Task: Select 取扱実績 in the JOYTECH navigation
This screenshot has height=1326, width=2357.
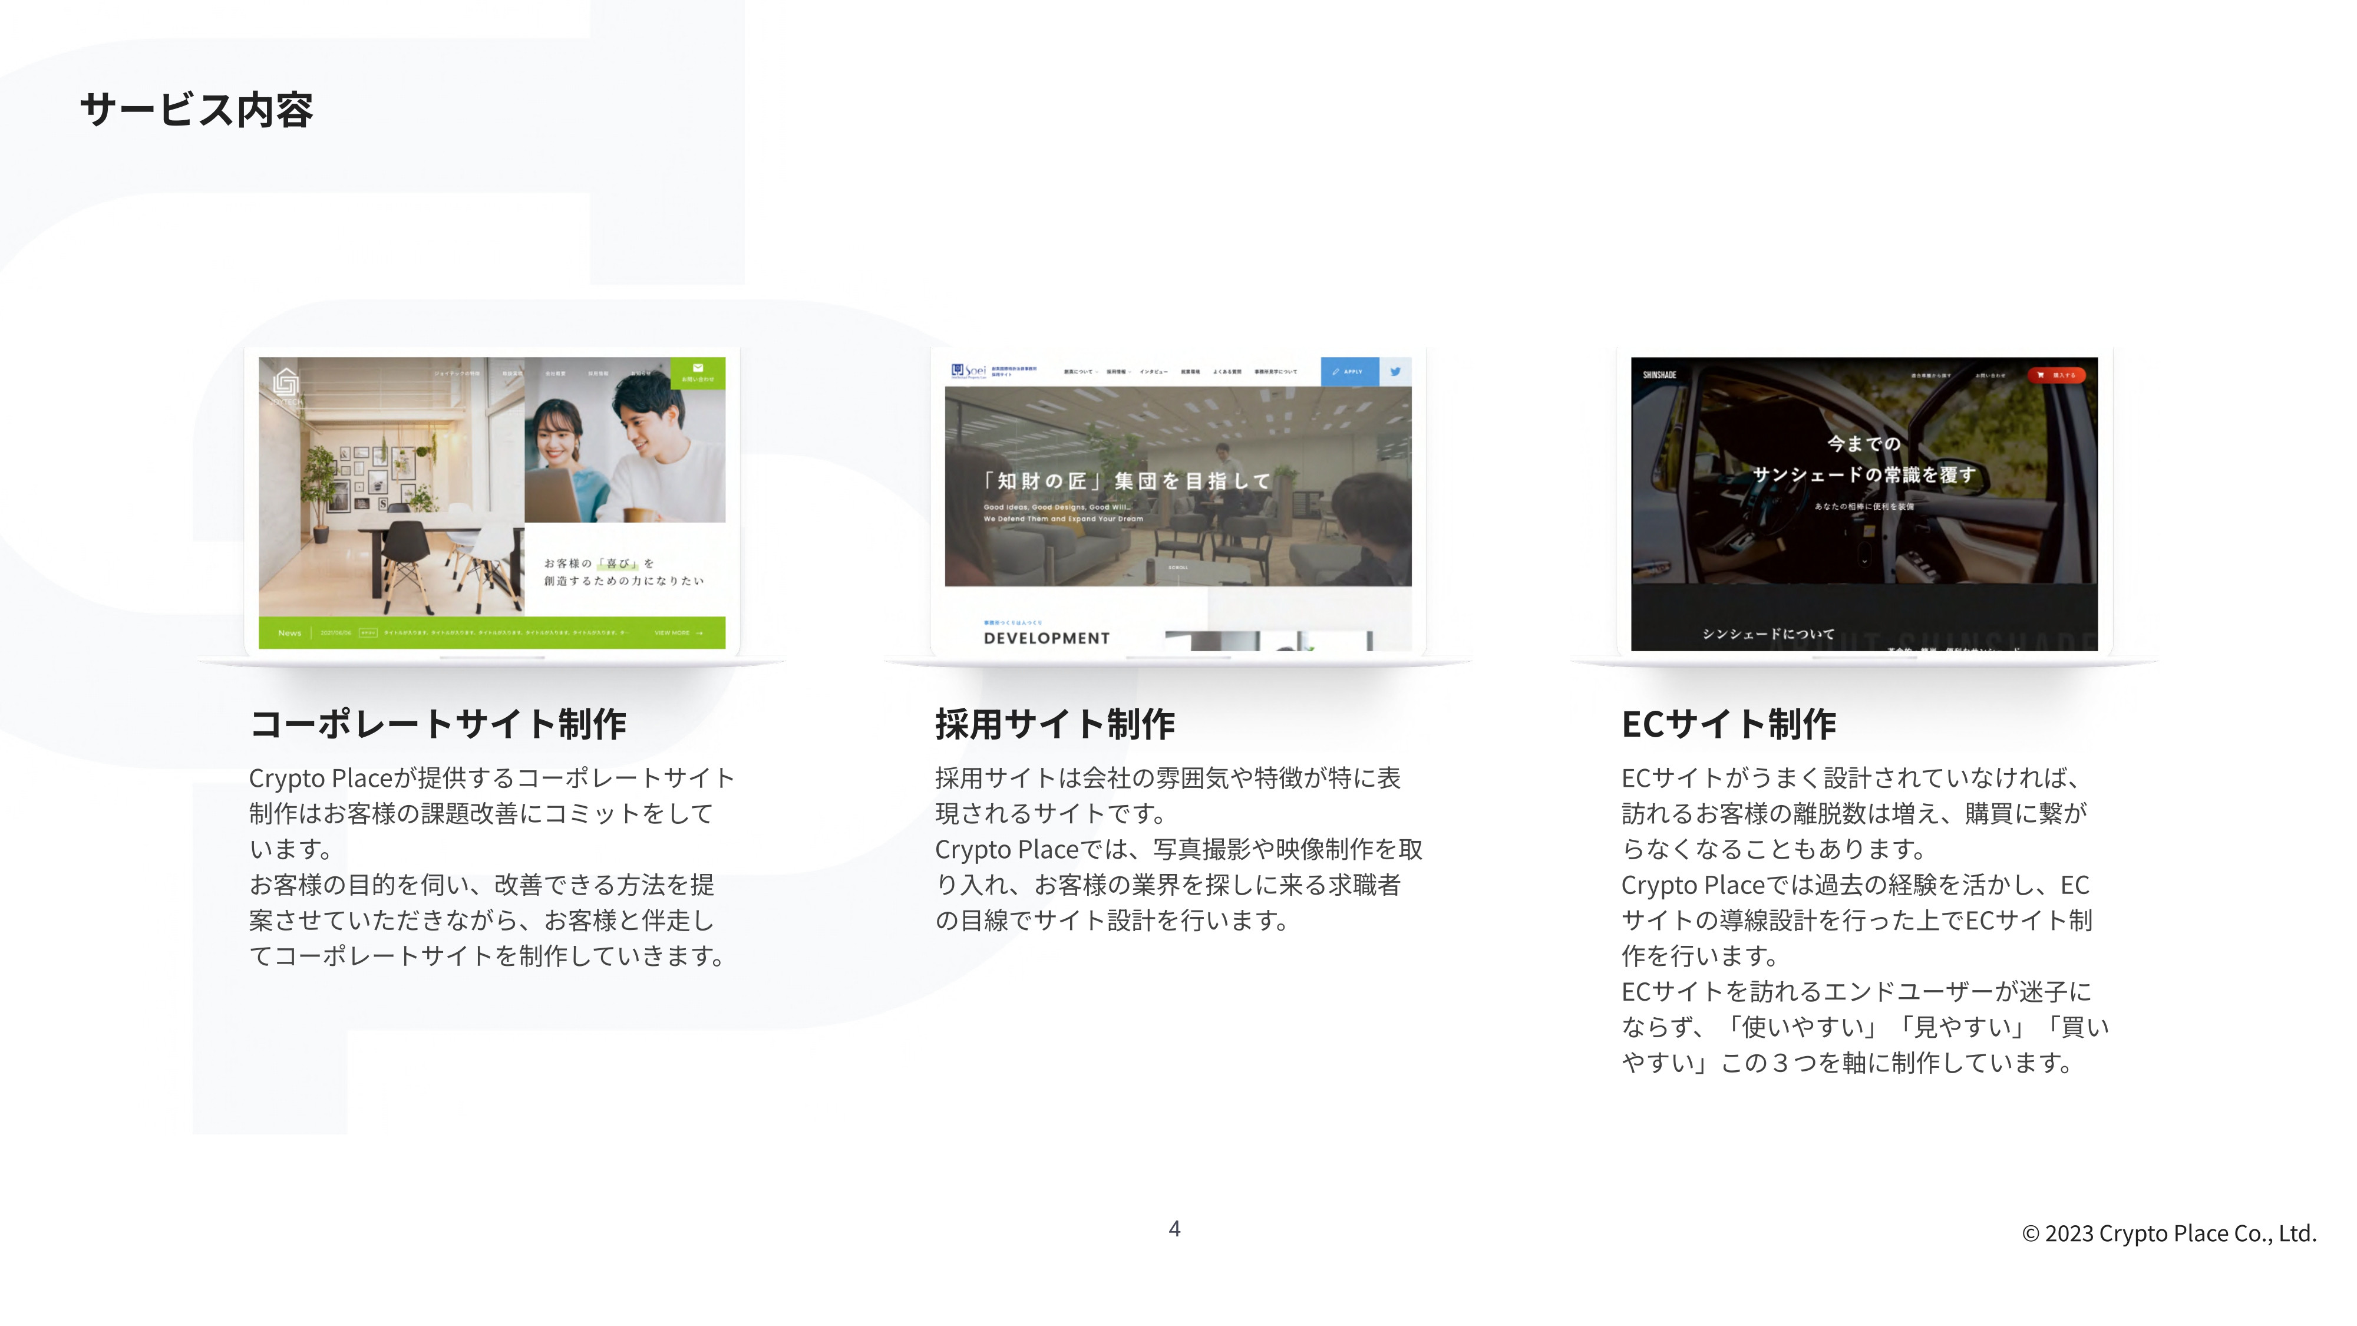Action: point(513,372)
